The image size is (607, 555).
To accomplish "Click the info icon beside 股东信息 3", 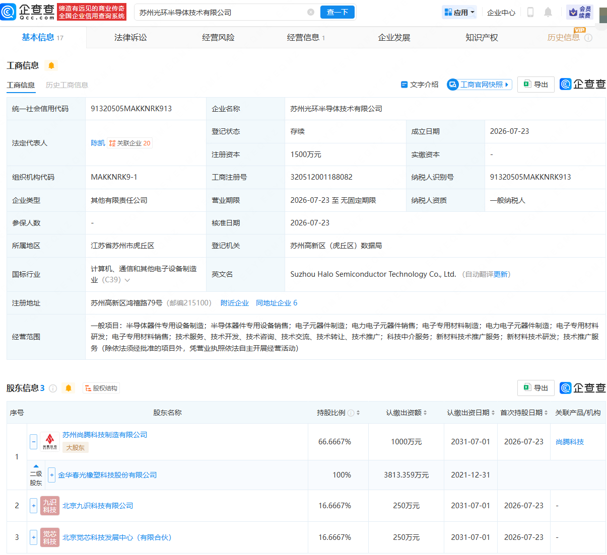I will pyautogui.click(x=53, y=388).
